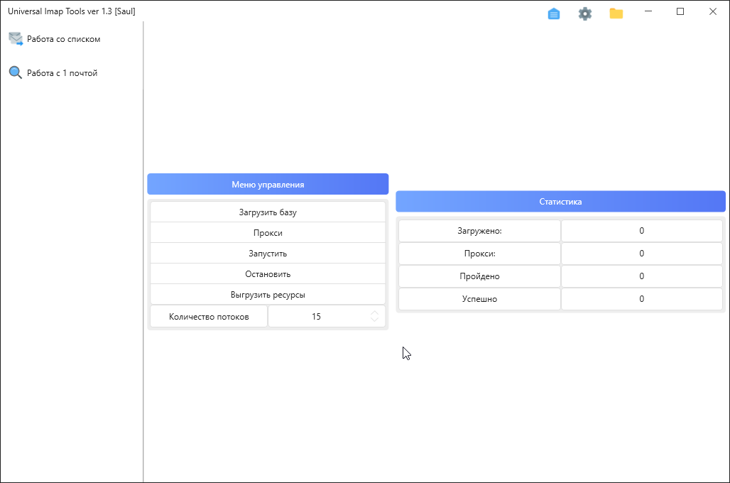This screenshot has width=730, height=483.
Task: Click the Статистика header bar
Action: [x=560, y=202]
